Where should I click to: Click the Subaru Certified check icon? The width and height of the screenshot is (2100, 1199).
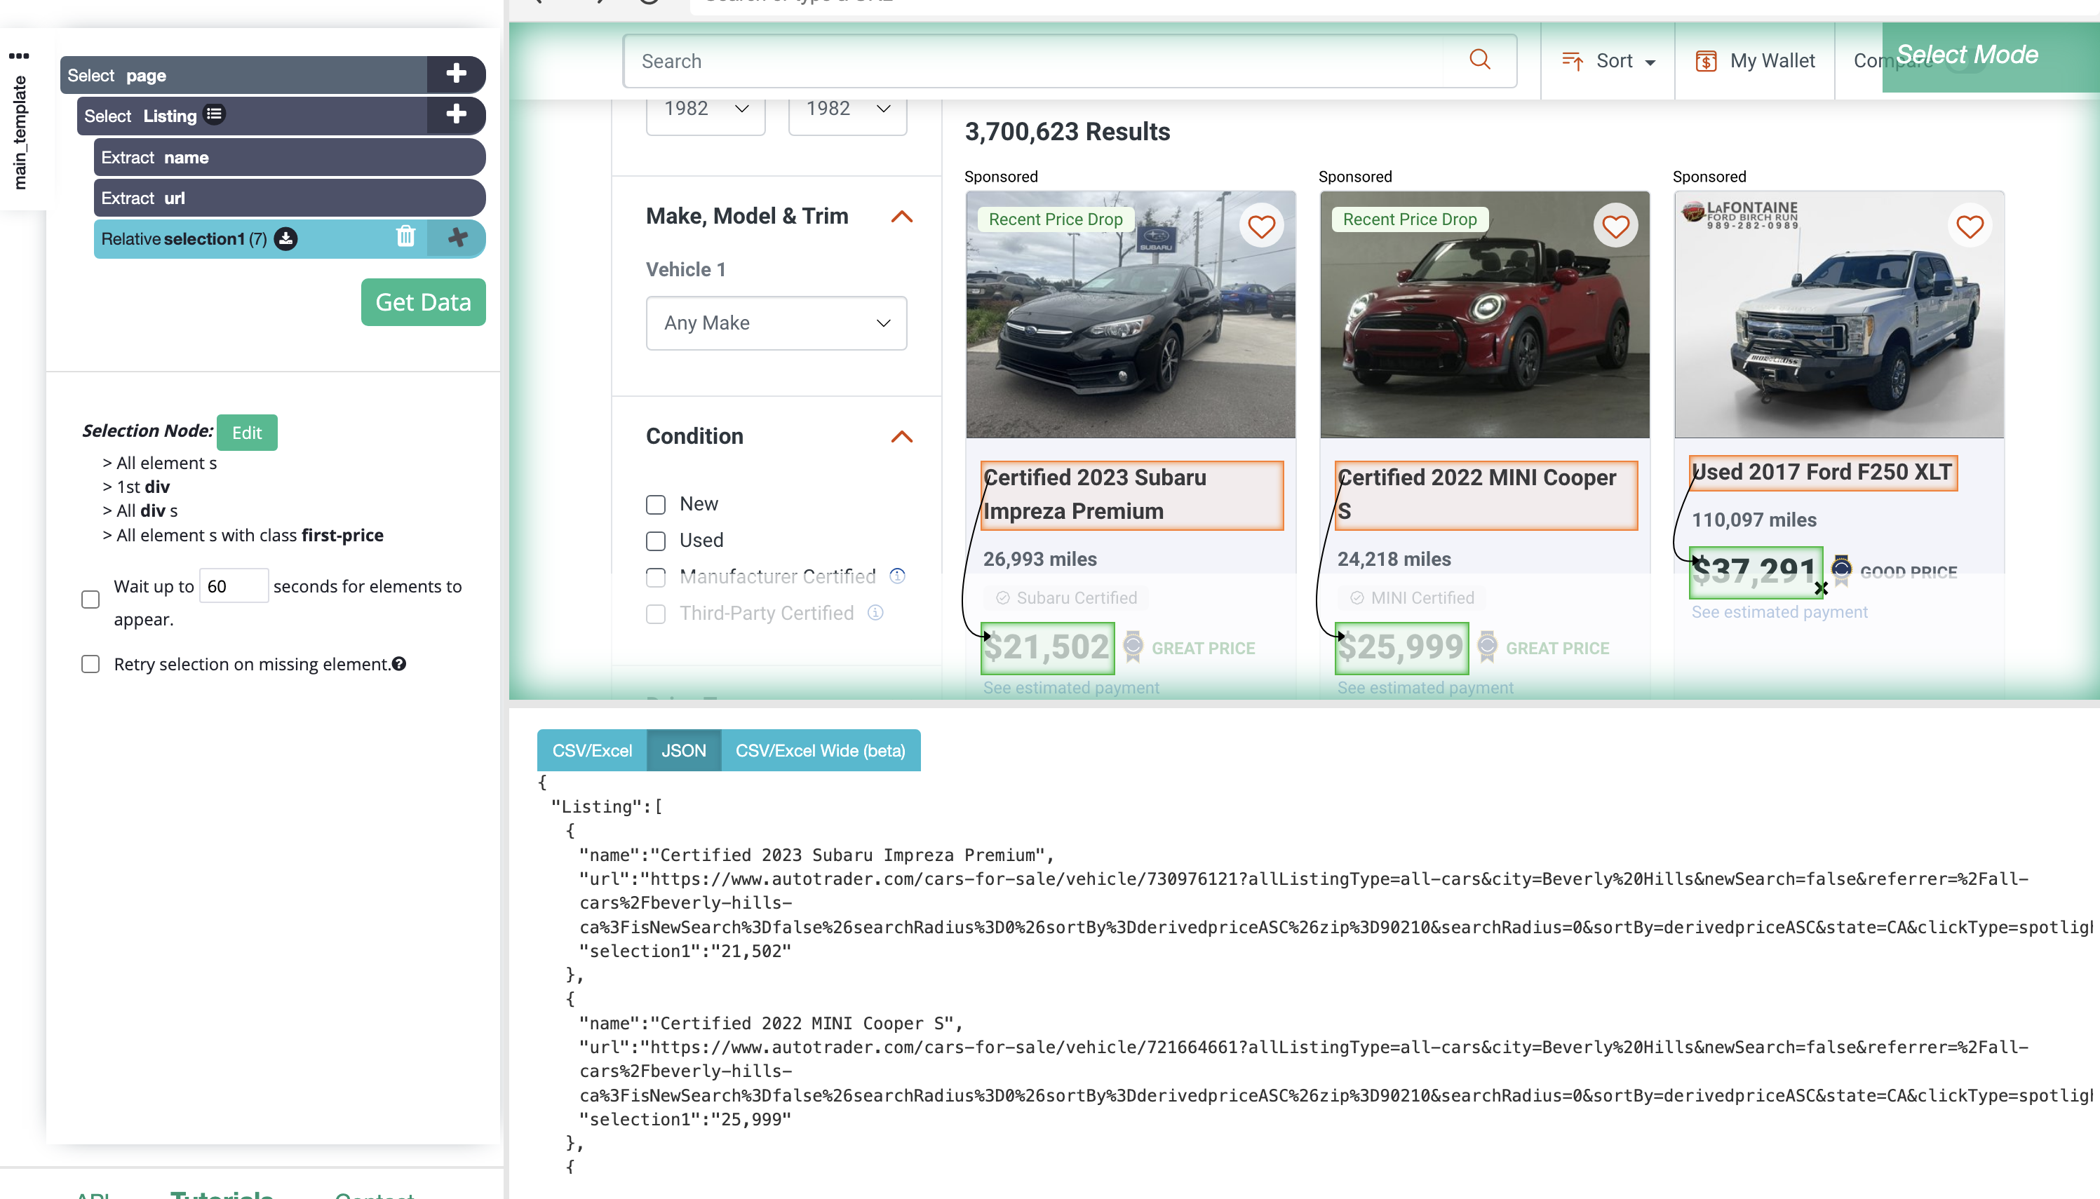point(1002,598)
